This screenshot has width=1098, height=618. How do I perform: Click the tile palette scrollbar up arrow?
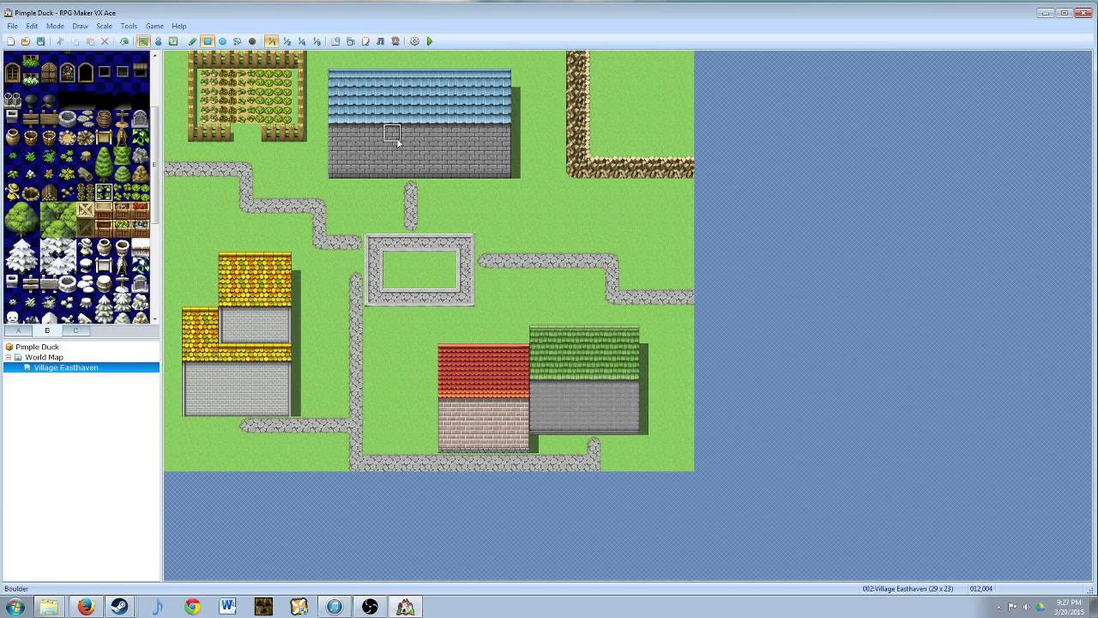[x=155, y=56]
